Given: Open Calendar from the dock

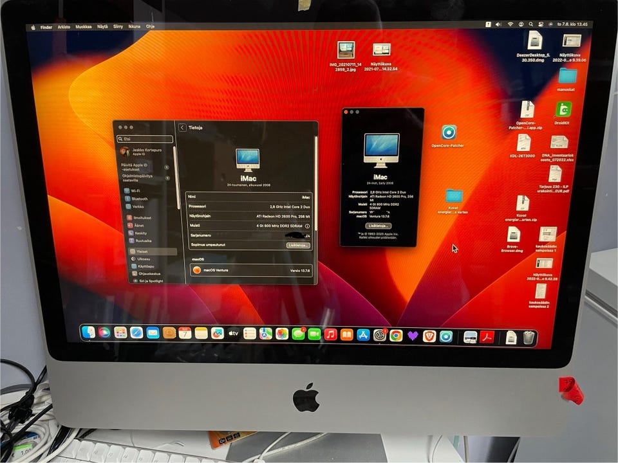Looking at the screenshot, I should point(185,334).
